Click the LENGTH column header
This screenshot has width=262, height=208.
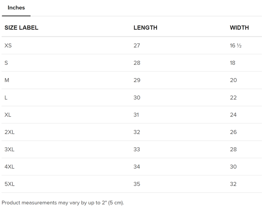click(145, 28)
